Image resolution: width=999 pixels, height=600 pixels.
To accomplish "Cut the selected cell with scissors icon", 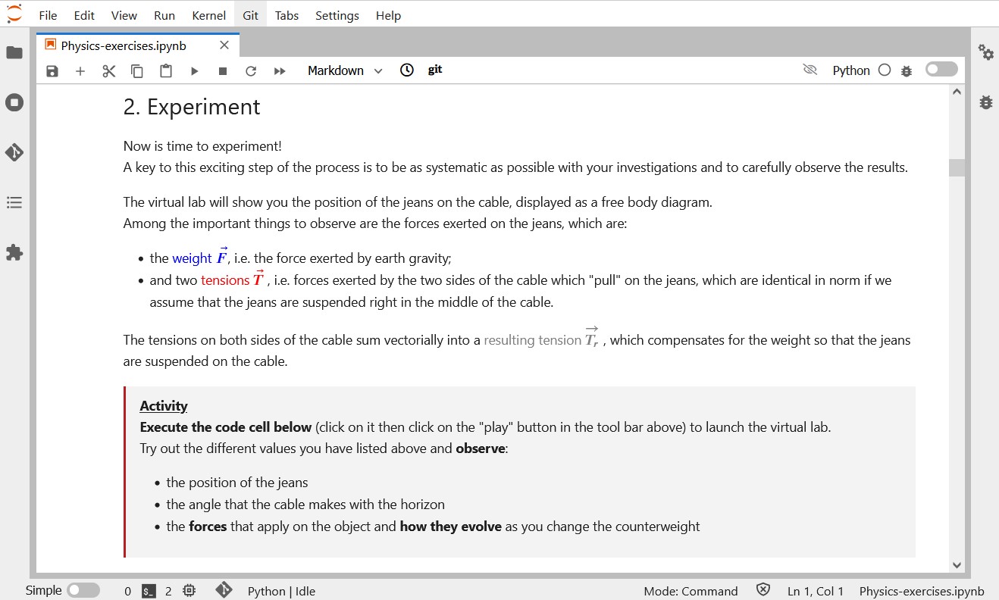I will 108,70.
